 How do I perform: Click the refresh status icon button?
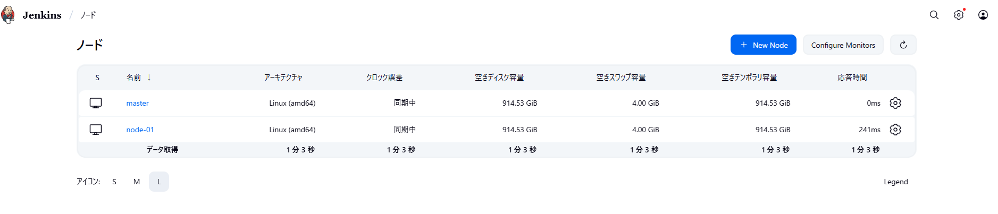pos(903,45)
